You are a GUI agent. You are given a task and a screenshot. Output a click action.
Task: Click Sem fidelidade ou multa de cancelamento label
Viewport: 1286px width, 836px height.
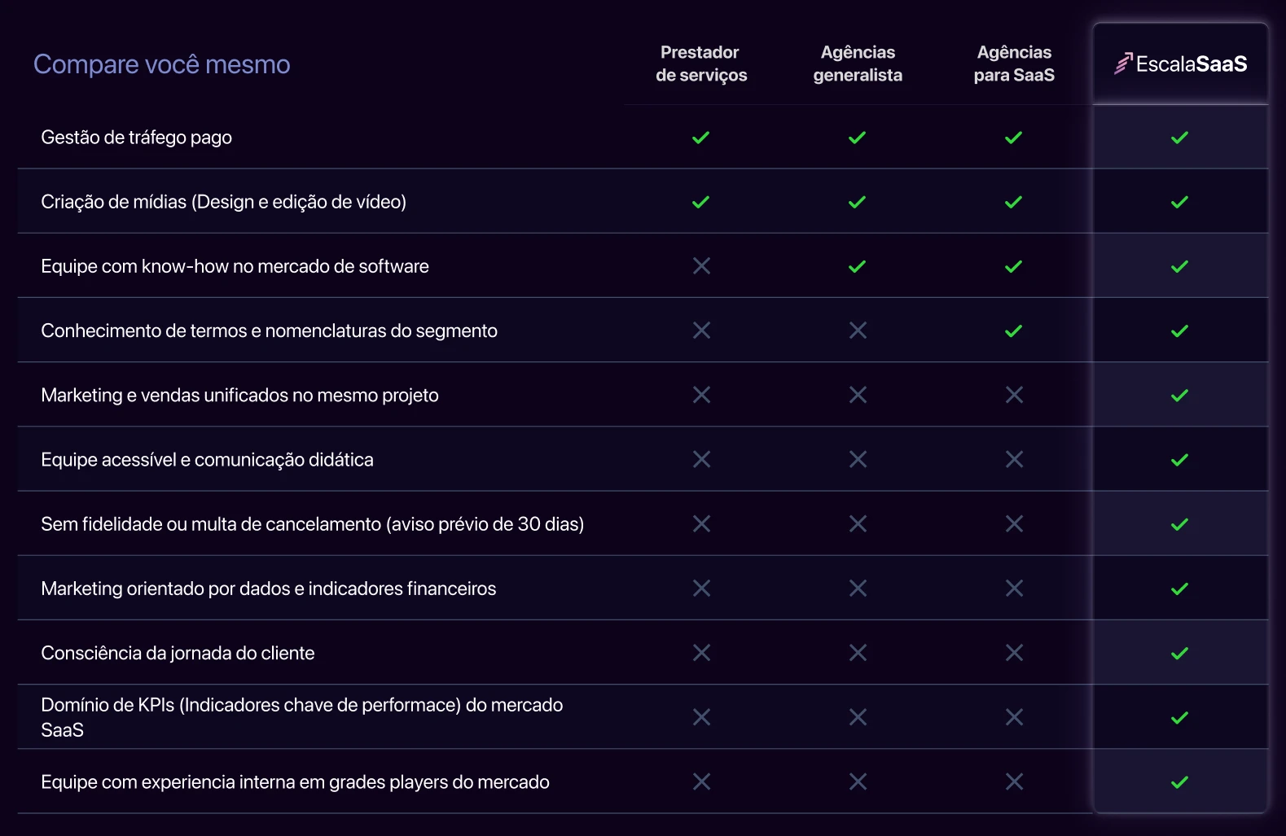[x=312, y=523]
